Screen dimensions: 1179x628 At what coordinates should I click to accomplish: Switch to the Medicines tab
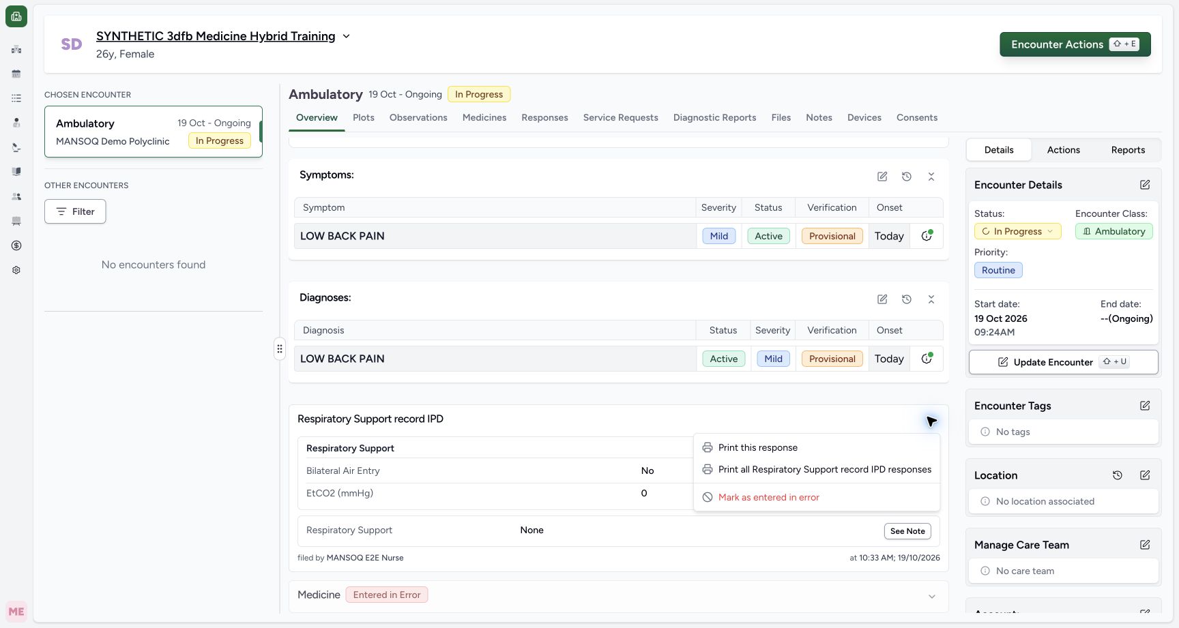[x=484, y=118]
